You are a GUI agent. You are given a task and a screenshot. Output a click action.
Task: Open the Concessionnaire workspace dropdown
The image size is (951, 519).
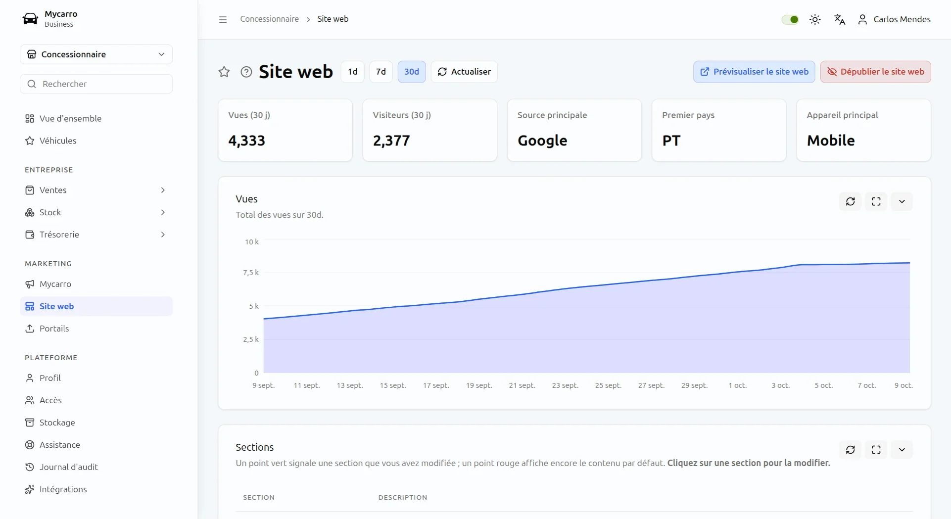coord(96,54)
